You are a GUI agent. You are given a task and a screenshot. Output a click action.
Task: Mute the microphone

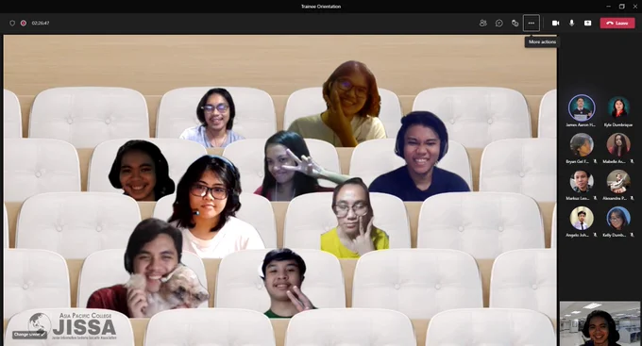tap(571, 23)
